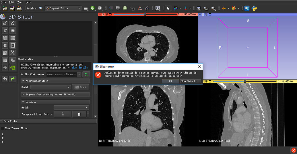Click the red error icon in status bar

tap(294, 150)
